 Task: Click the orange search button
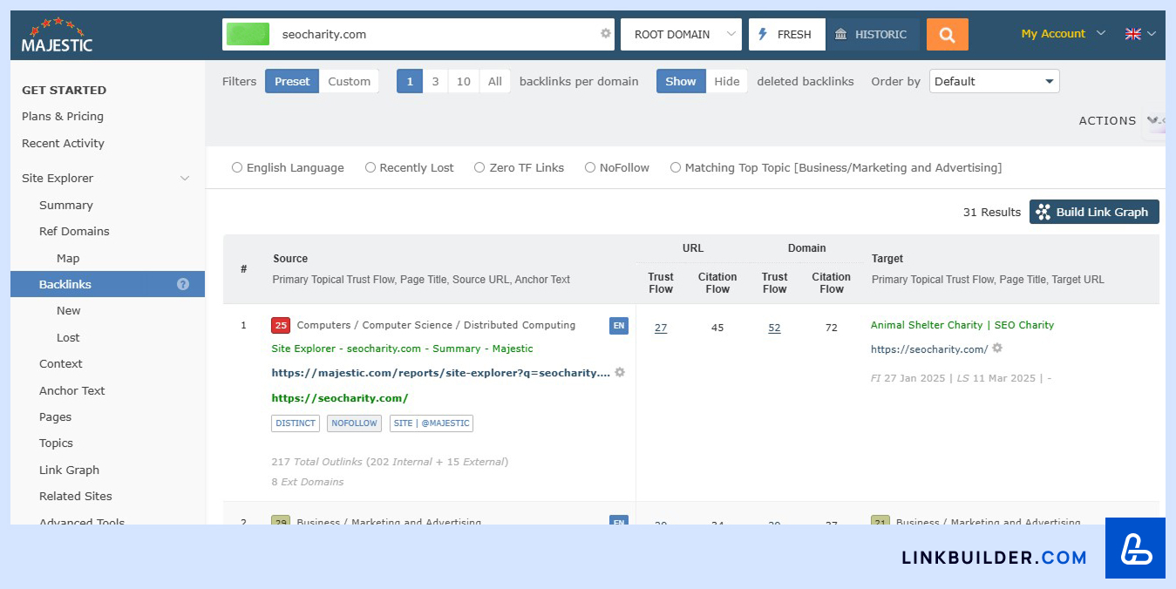tap(948, 35)
